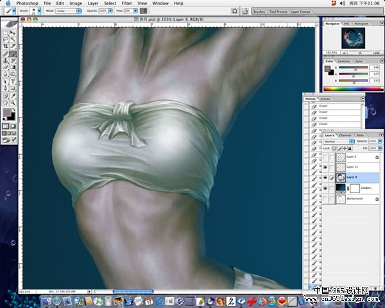The image size is (385, 308).
Task: Select the Blur tool
Action: point(5,74)
